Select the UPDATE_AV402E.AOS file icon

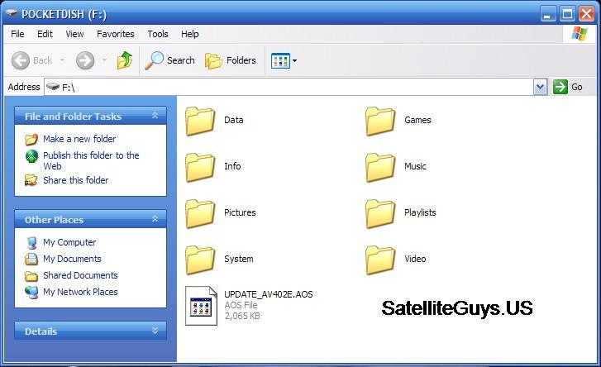click(x=201, y=306)
